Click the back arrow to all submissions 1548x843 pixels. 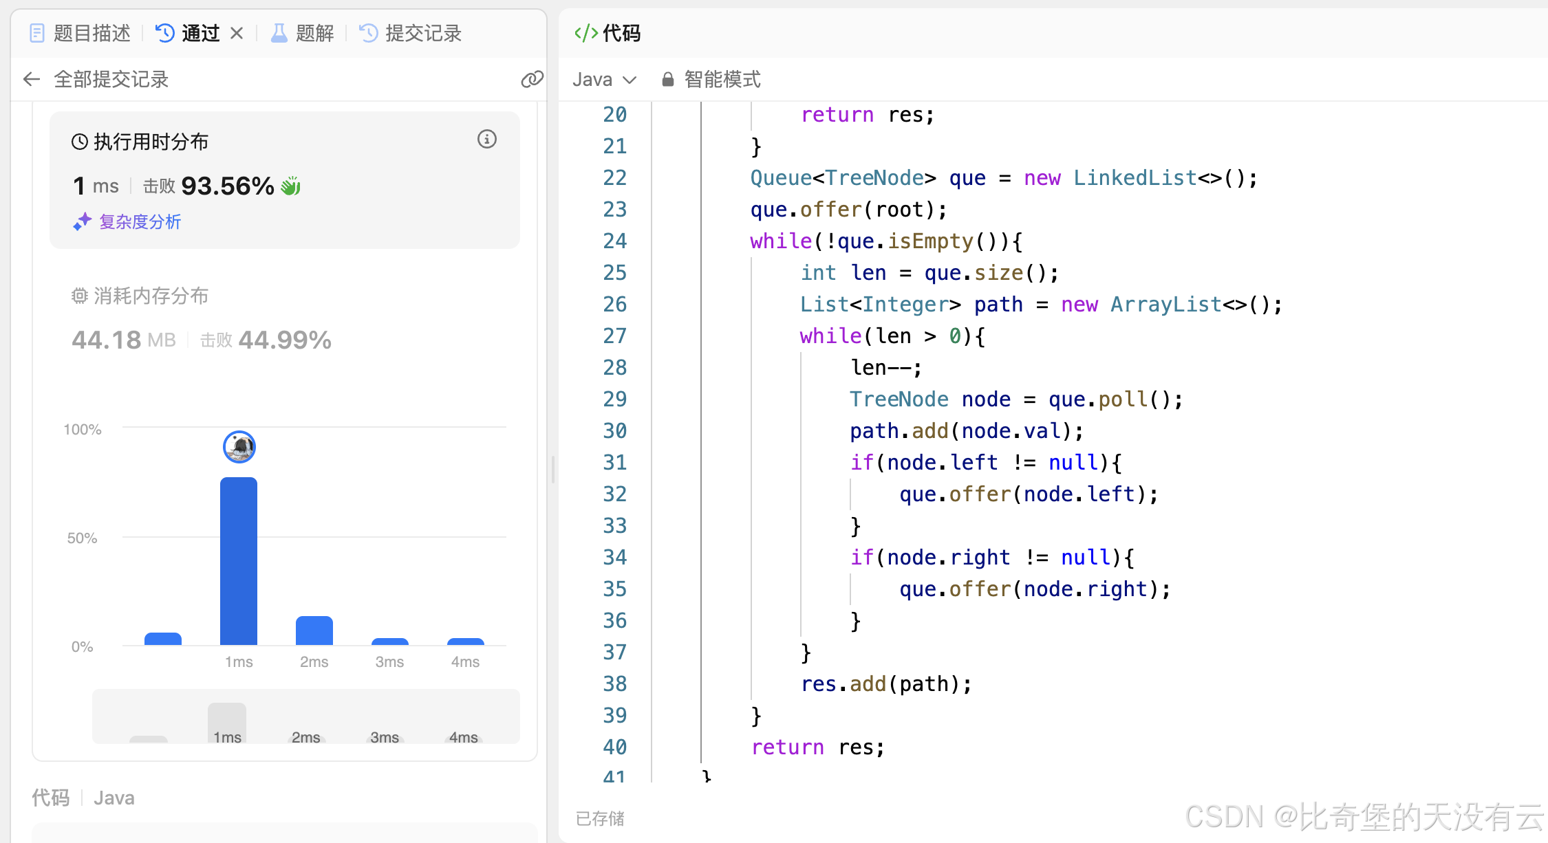[32, 80]
